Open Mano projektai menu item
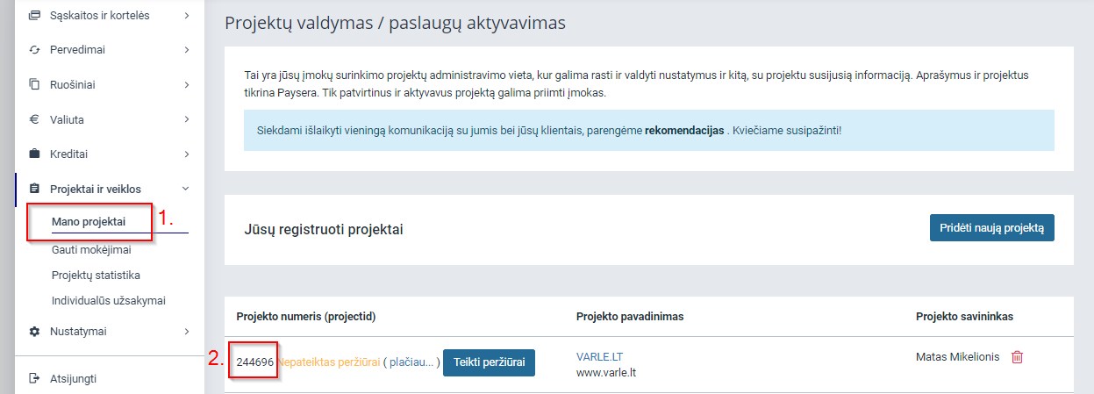The image size is (1094, 394). [x=89, y=222]
